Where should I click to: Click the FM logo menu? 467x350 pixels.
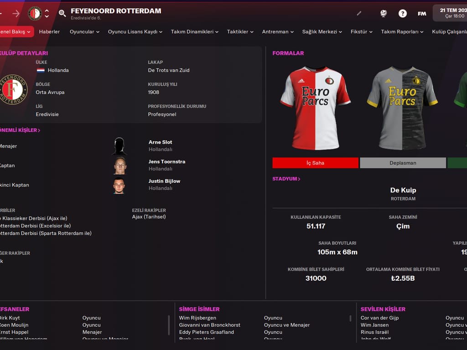[x=422, y=14]
